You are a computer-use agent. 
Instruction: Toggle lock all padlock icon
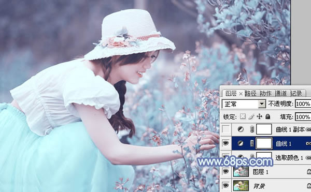[267, 116]
